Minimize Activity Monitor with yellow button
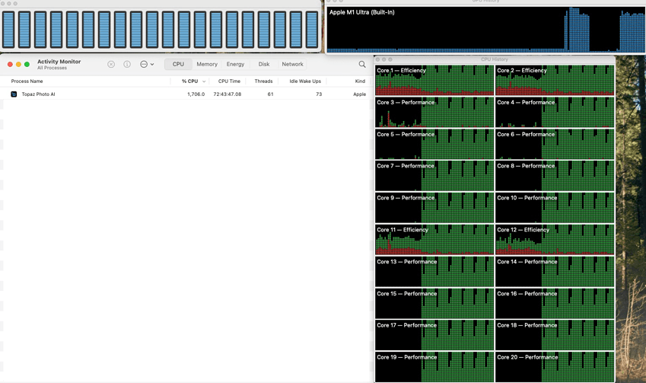Viewport: 646px width, 383px height. point(18,64)
